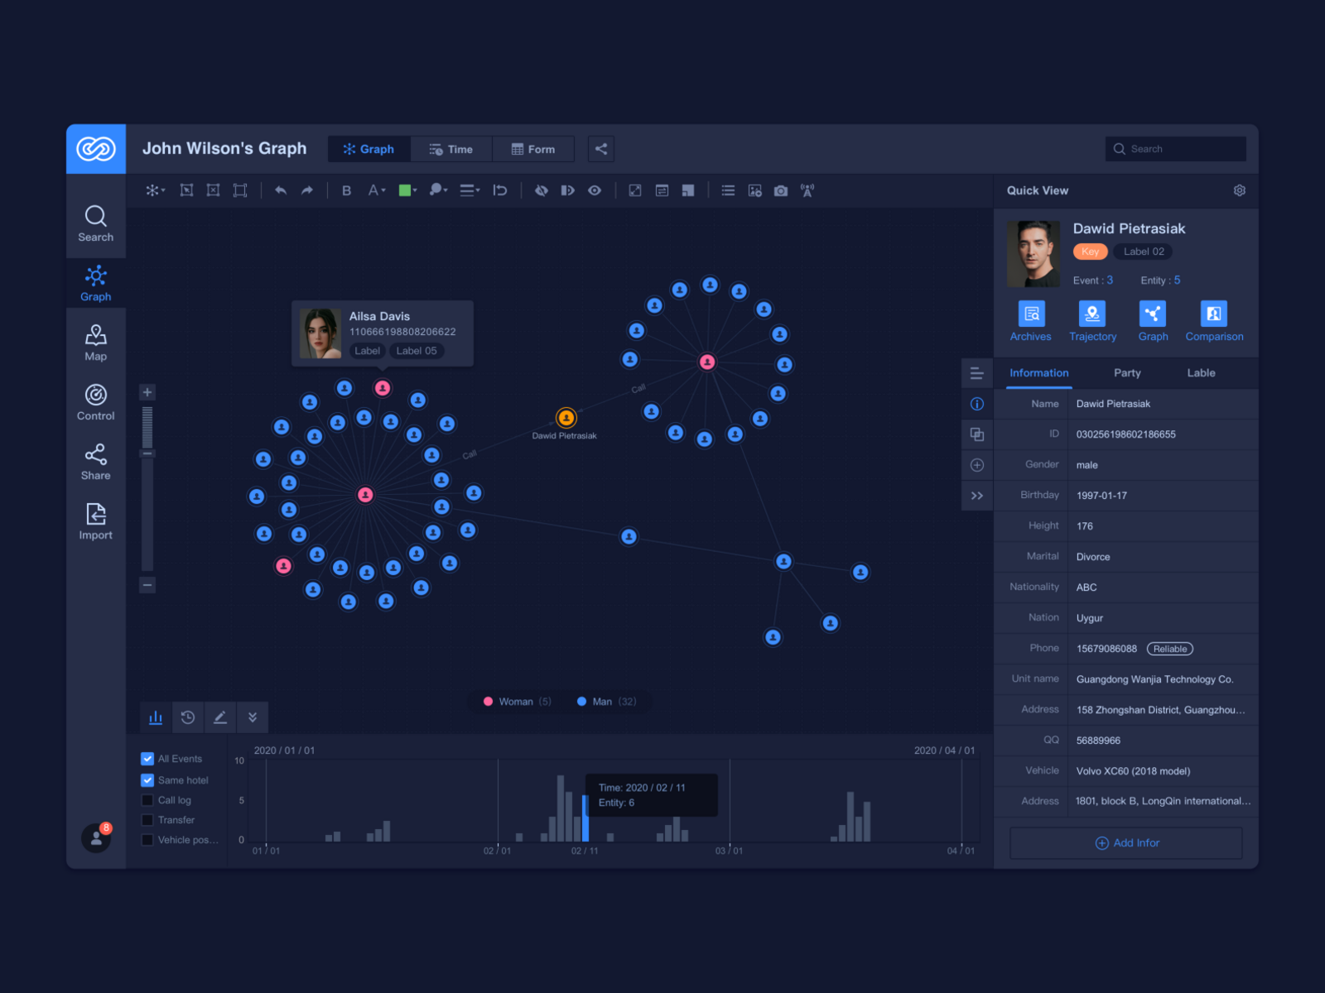Image resolution: width=1325 pixels, height=993 pixels.
Task: Click Dawid Pietrasiak's profile photo
Action: pos(1033,254)
